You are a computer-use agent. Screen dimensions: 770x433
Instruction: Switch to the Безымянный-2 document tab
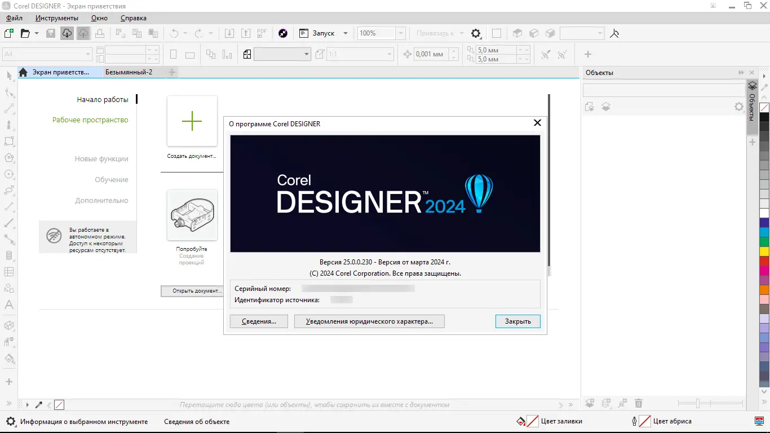point(129,72)
